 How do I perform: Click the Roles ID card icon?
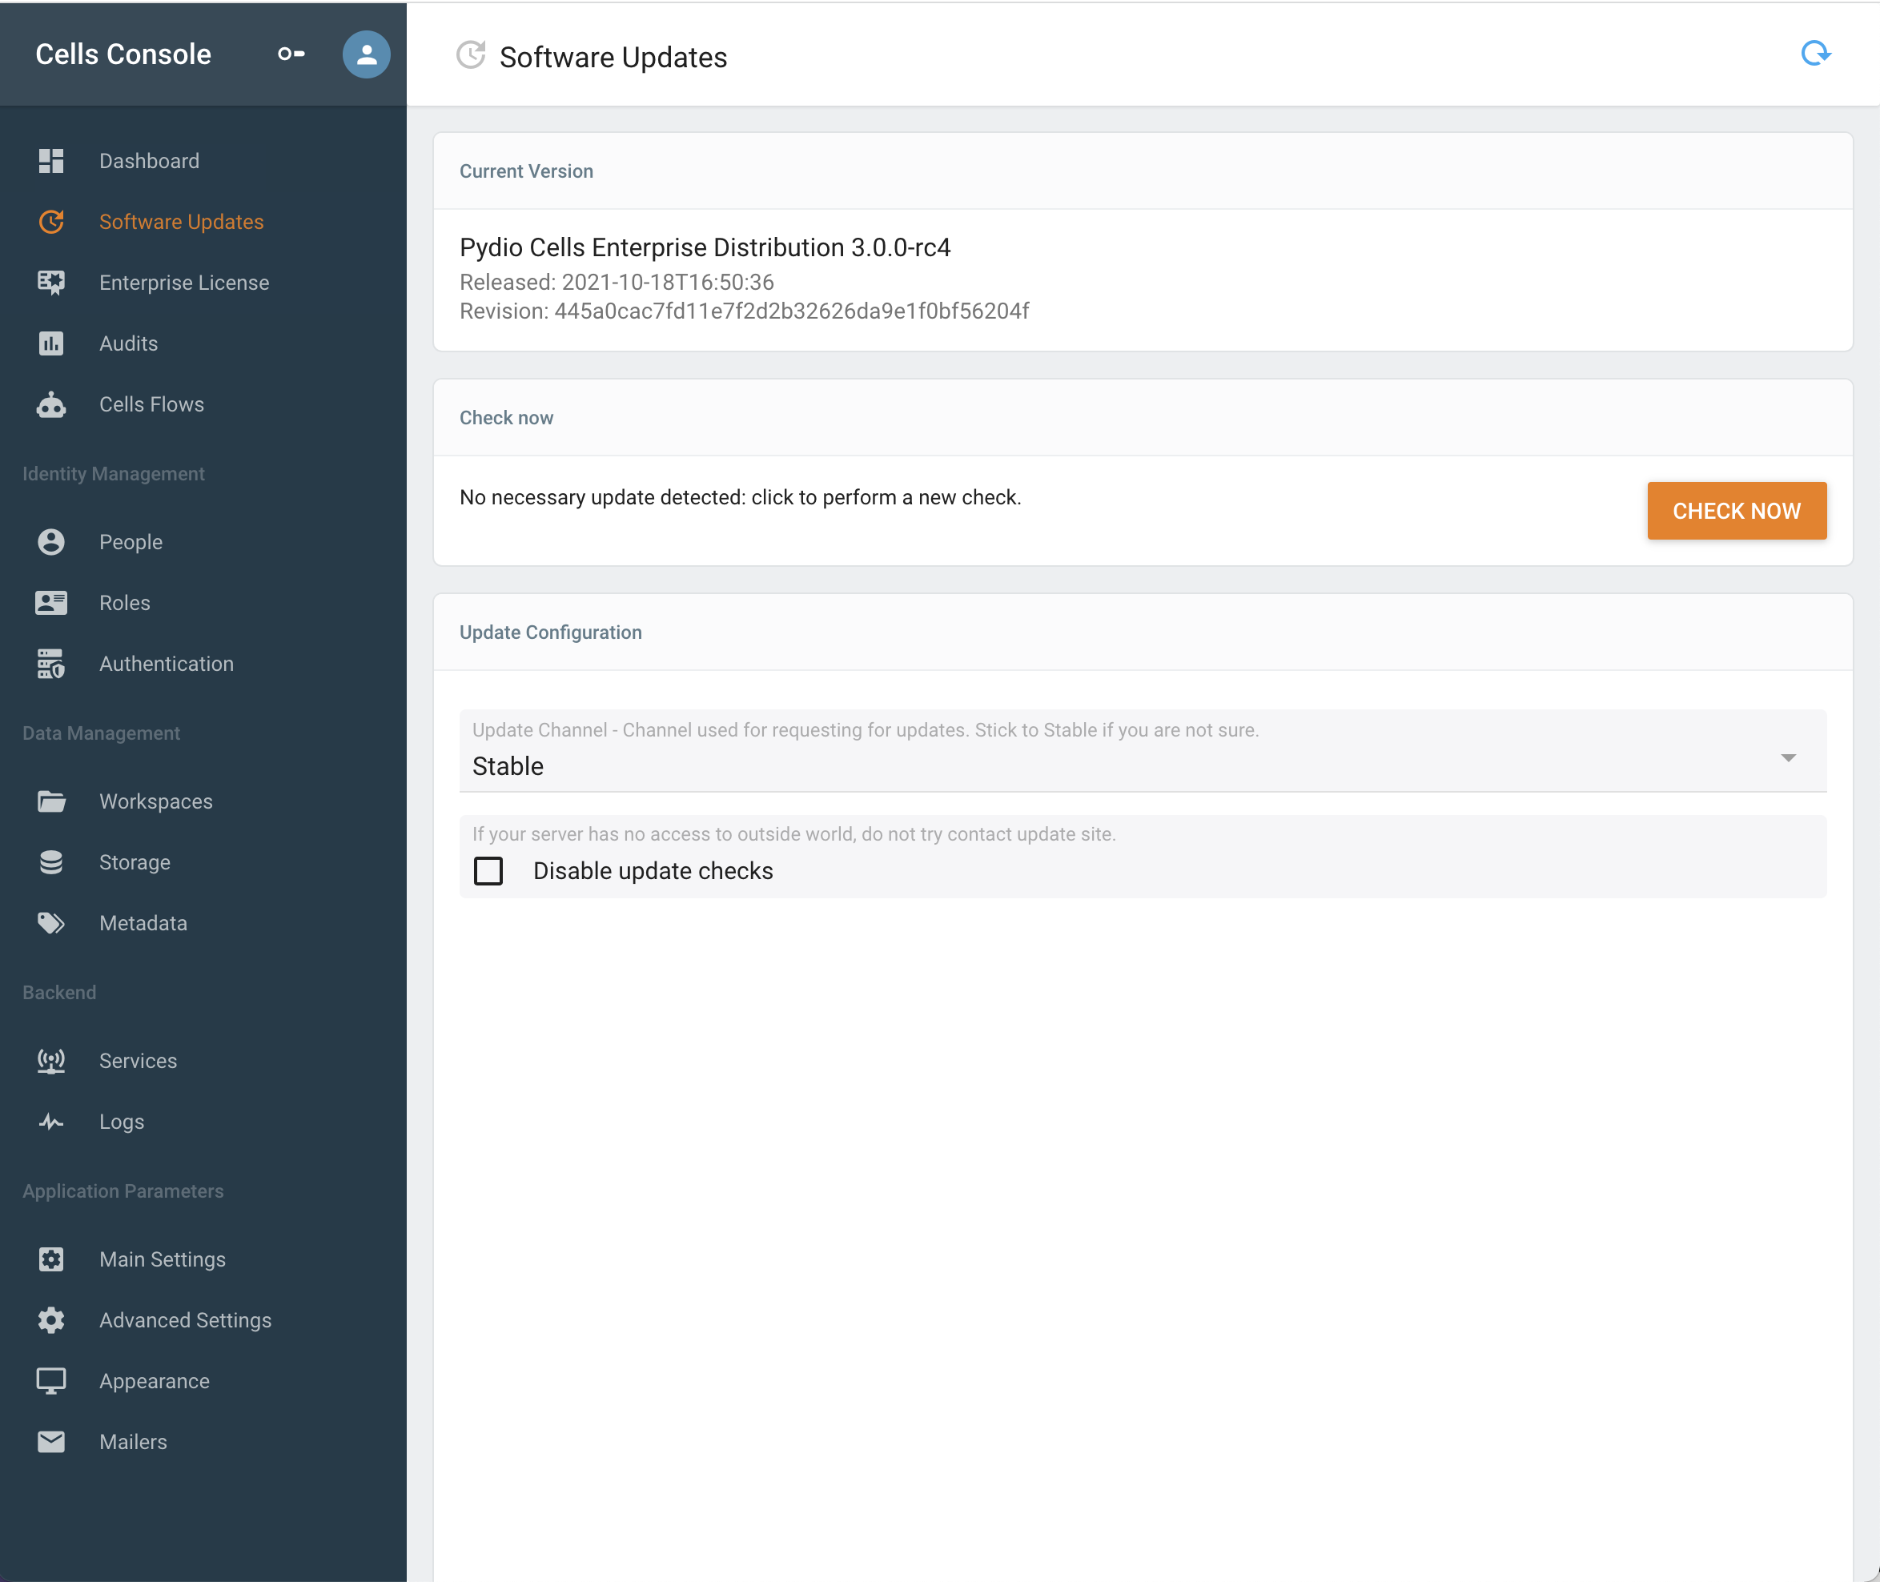click(x=51, y=603)
